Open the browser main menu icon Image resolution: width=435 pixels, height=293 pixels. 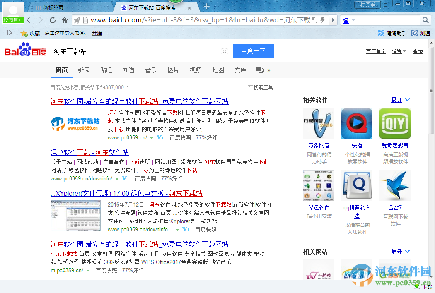coord(386,5)
